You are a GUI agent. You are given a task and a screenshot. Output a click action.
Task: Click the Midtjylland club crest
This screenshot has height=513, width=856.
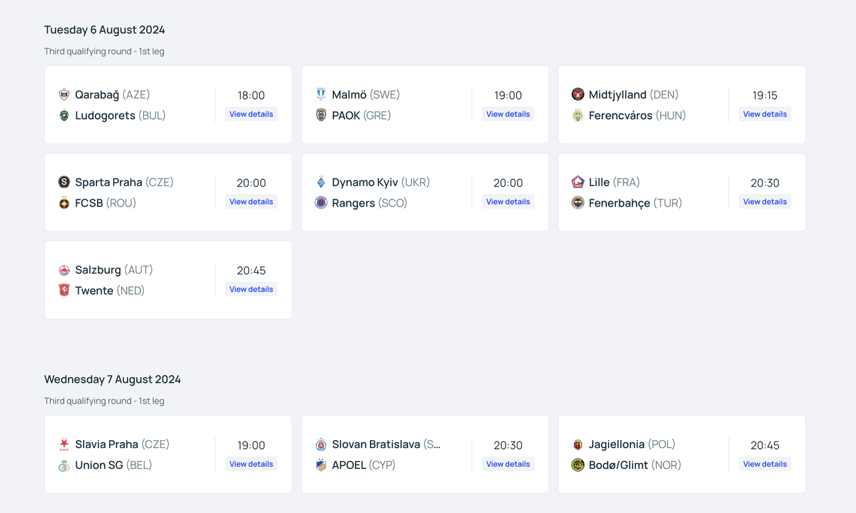click(x=578, y=94)
